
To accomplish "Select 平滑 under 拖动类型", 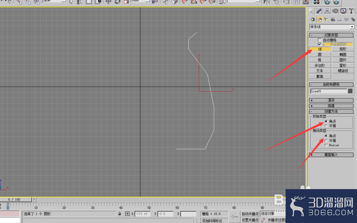I will pos(326,141).
